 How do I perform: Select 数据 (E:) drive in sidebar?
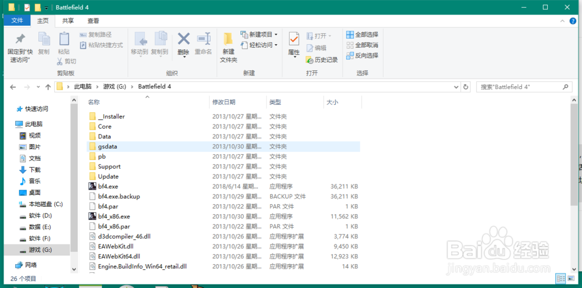36,227
